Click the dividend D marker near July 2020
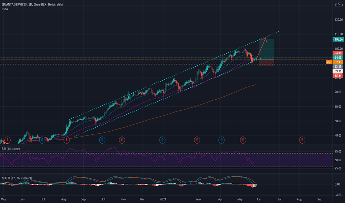Screen dimensions: 345x203 [42, 140]
